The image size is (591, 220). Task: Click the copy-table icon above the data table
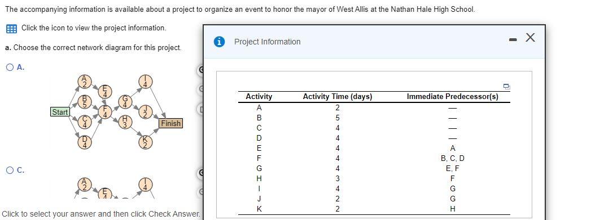[507, 87]
